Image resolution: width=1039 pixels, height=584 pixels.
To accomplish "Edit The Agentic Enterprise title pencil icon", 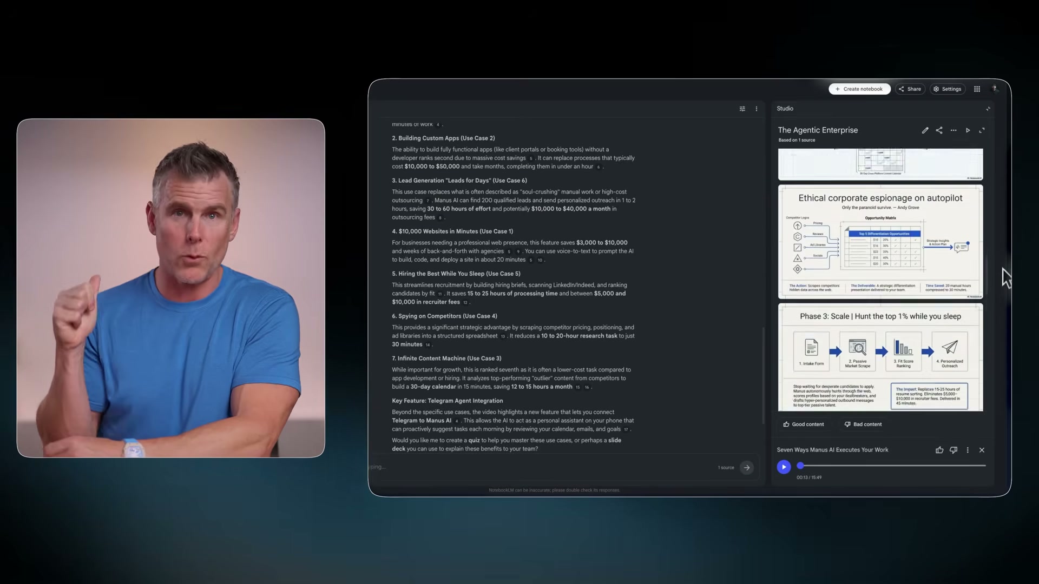I will click(x=925, y=130).
